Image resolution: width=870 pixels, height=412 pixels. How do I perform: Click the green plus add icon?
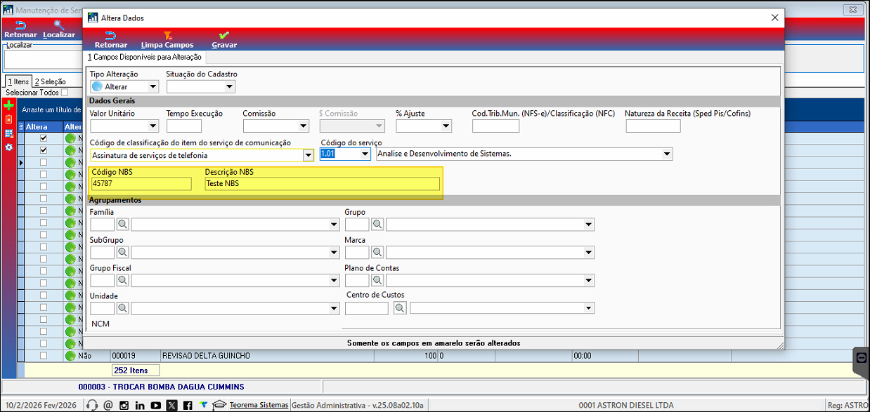click(8, 106)
